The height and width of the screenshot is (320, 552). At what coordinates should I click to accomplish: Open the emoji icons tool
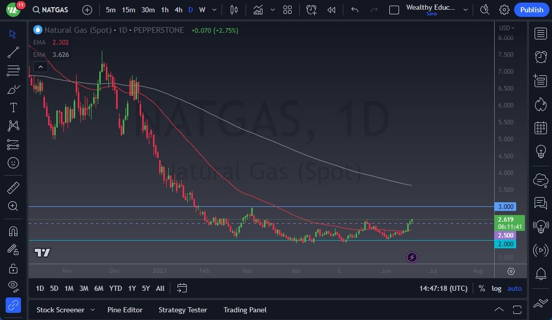click(x=13, y=163)
